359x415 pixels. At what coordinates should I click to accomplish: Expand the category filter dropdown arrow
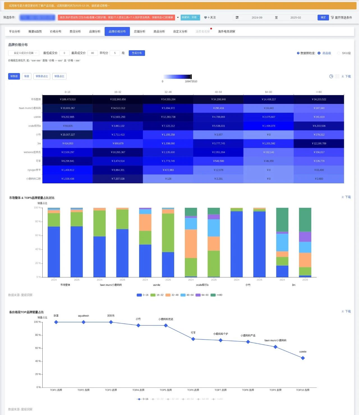tap(178, 17)
